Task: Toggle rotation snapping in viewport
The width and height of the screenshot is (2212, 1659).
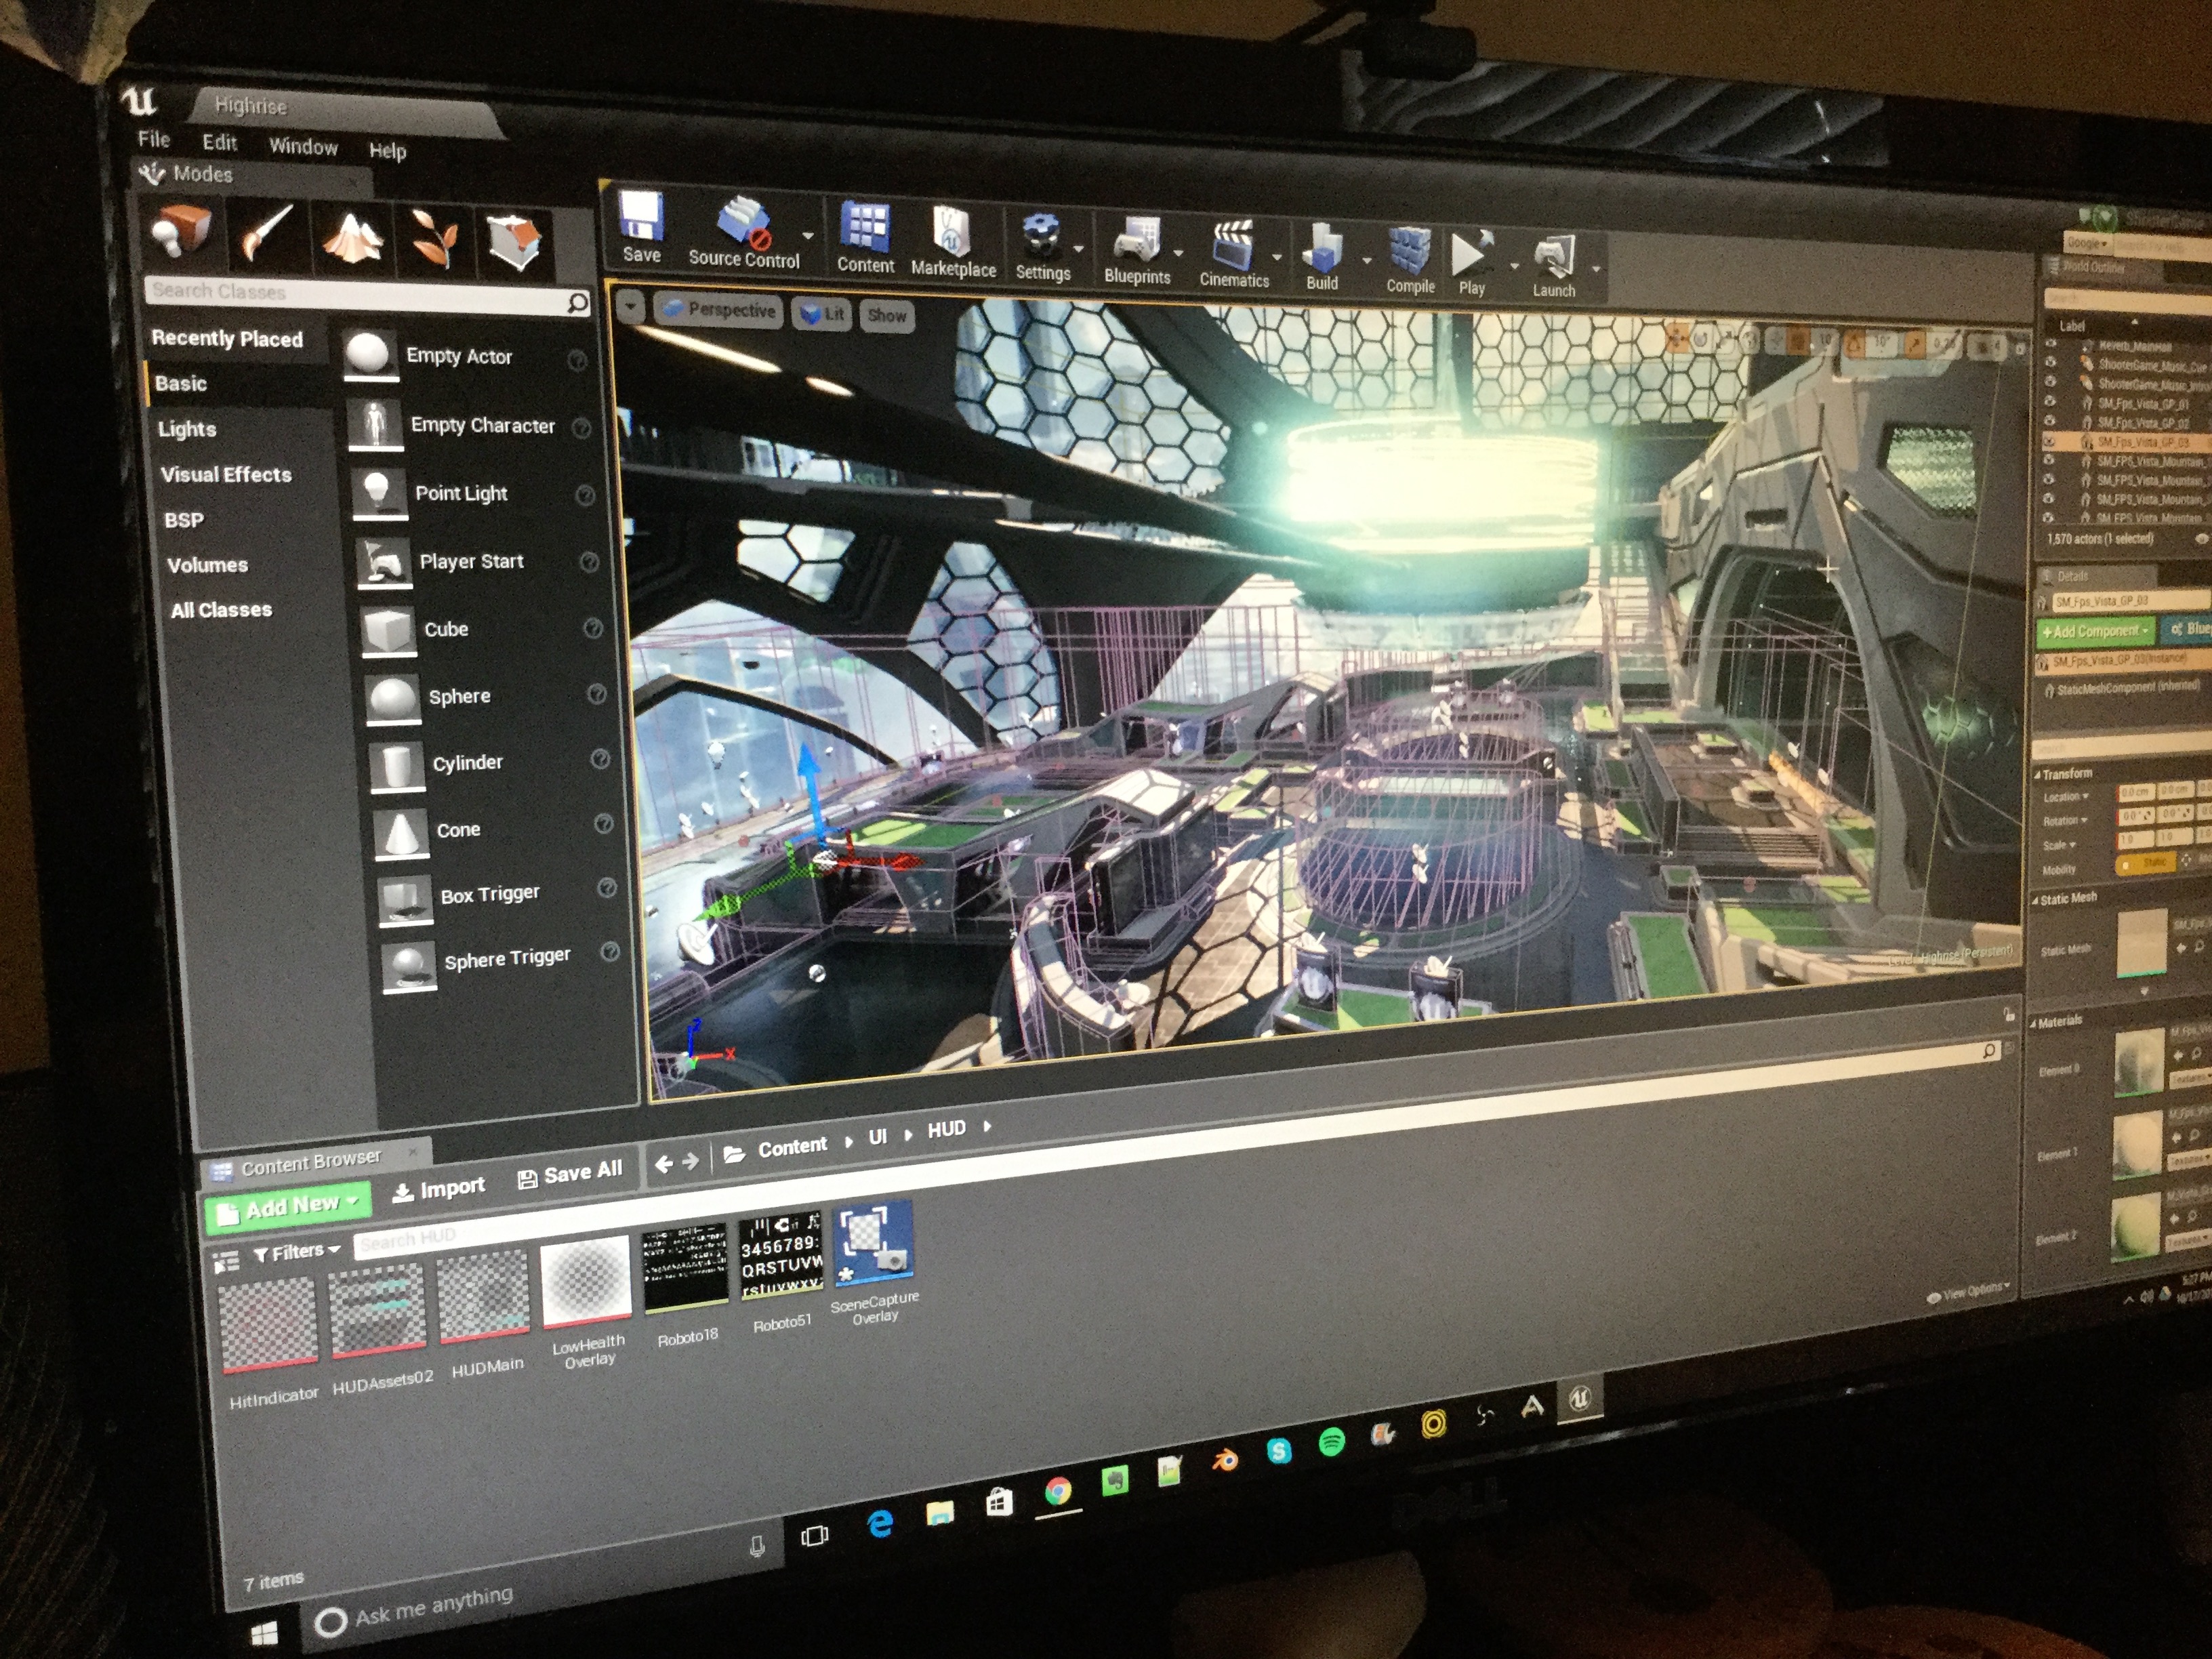Action: (x=1855, y=343)
